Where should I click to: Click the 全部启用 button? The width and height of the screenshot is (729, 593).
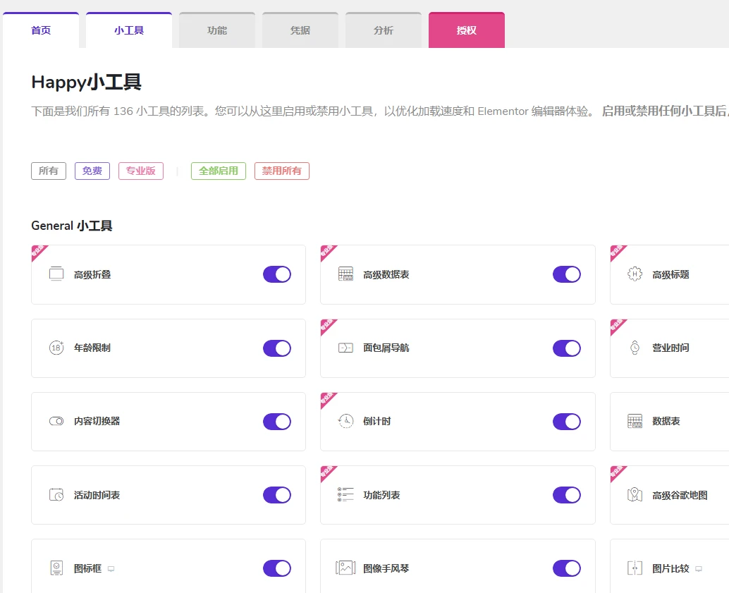(x=218, y=171)
